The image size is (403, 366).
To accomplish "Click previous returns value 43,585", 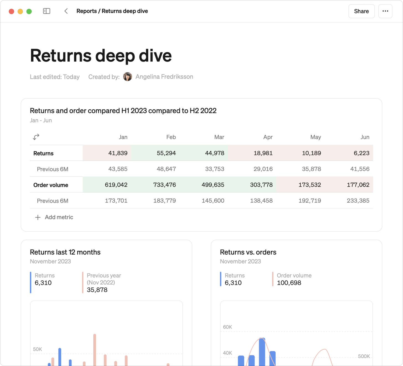I will (x=118, y=169).
